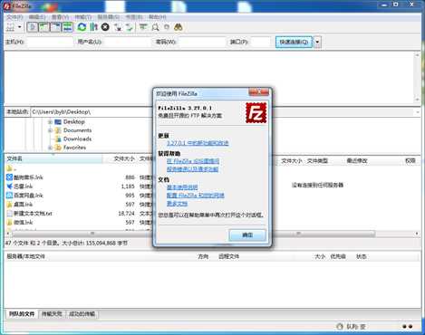
Task: Select the parent directory ".." folder row
Action: point(79,168)
